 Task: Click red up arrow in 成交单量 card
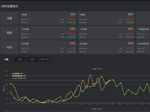click(x=74, y=48)
